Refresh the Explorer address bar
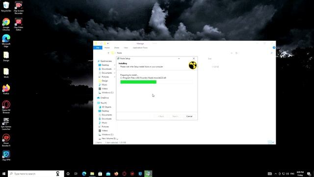This screenshot has height=177, width=314. pyautogui.click(x=236, y=53)
